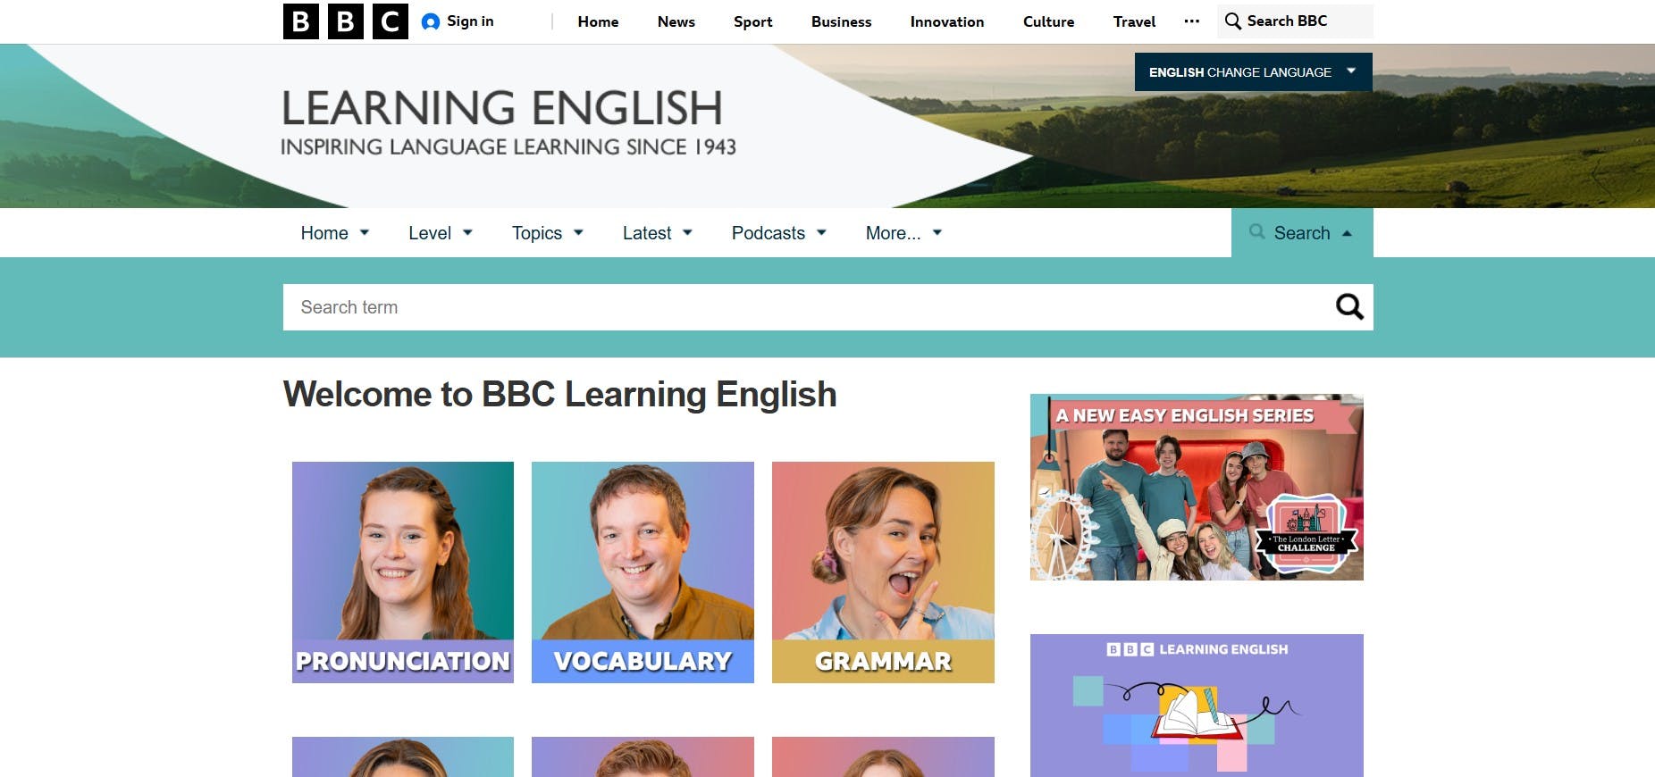The width and height of the screenshot is (1655, 777).
Task: Go to BBC News
Action: 676,21
